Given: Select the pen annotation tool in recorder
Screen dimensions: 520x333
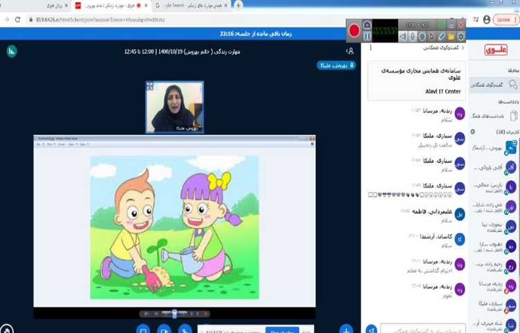Looking at the screenshot, I should pos(442,36).
